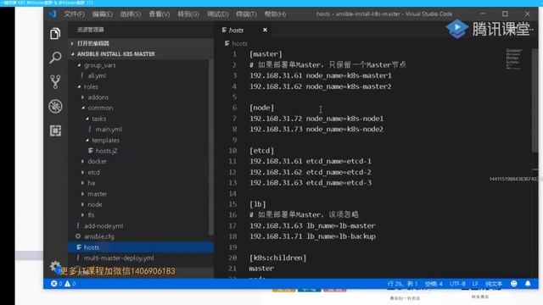543x305 pixels.
Task: Expand the master folder
Action: [83, 194]
